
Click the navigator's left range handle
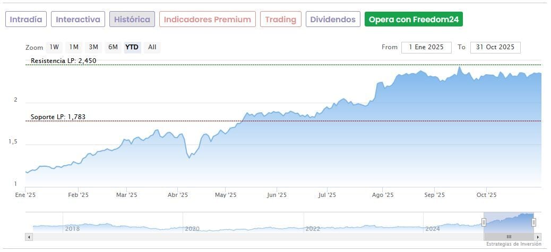pos(484,222)
